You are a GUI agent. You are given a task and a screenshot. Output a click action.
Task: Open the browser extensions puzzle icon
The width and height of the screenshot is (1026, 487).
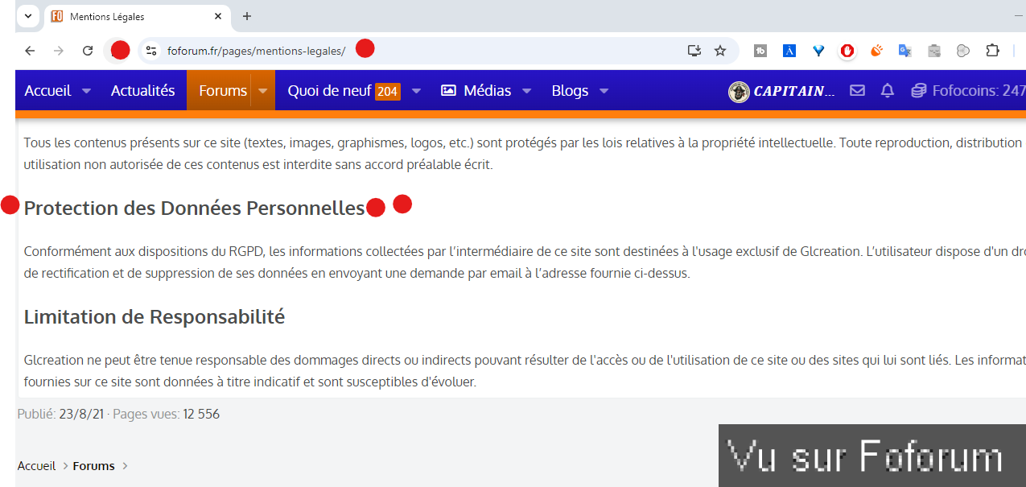[x=992, y=50]
